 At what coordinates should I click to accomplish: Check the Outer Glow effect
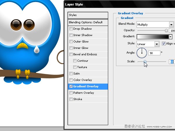71,41
